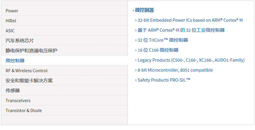Open RF & Wireless Control category
The width and height of the screenshot is (255, 130).
click(26, 71)
